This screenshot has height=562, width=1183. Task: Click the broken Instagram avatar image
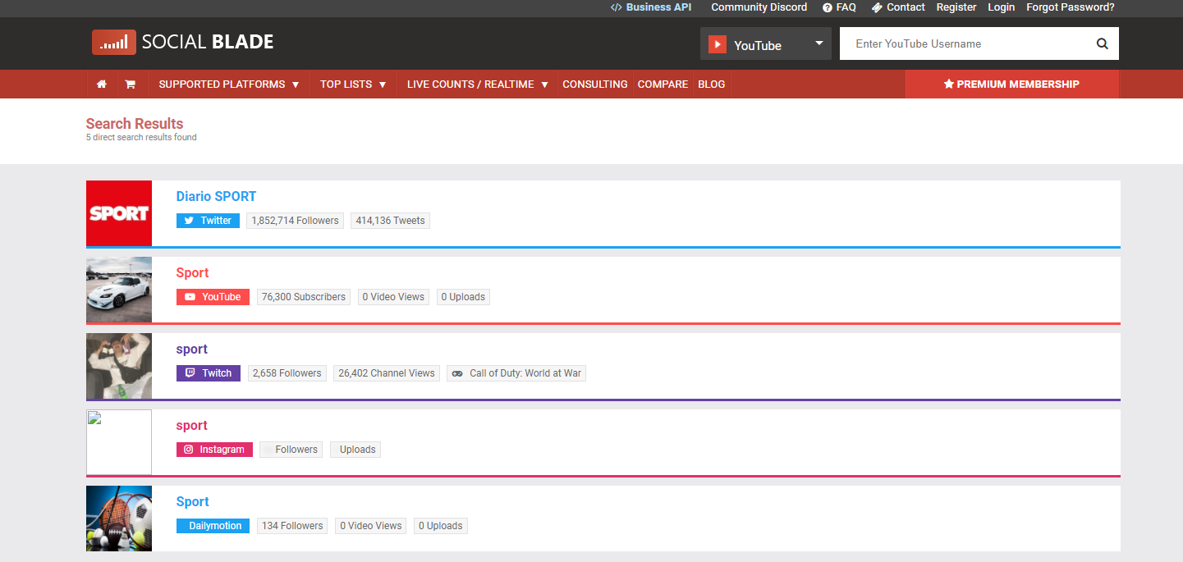tap(119, 442)
